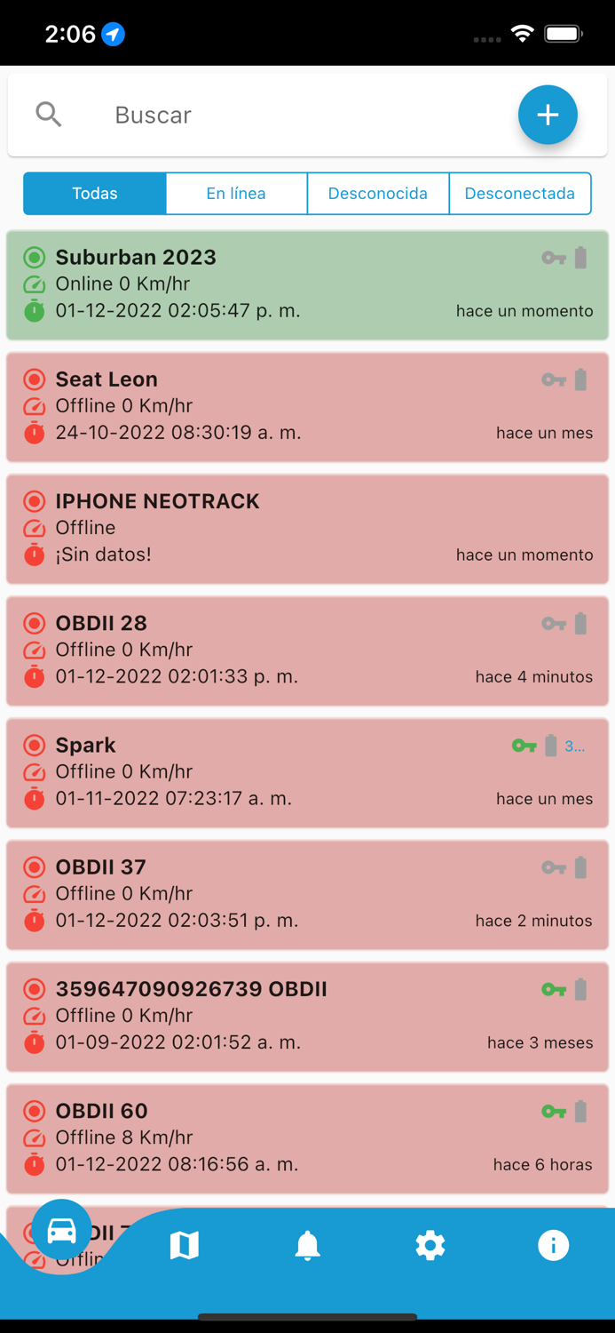
Task: Tap the info icon in bottom bar
Action: 553,1246
